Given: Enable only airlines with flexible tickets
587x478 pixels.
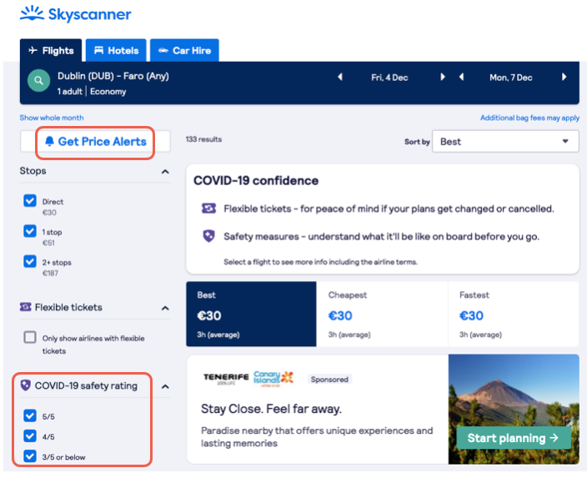Looking at the screenshot, I should (30, 337).
